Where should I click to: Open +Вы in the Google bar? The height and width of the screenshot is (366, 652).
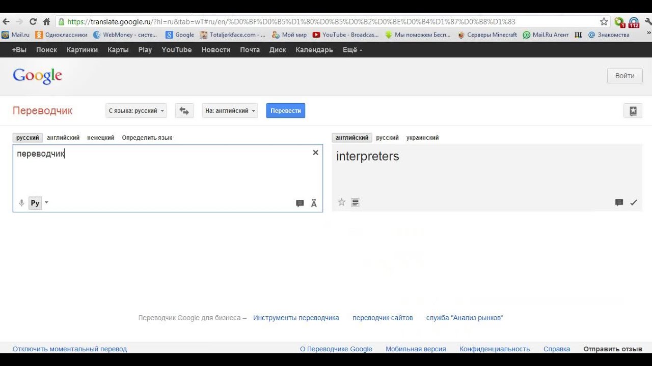click(19, 50)
